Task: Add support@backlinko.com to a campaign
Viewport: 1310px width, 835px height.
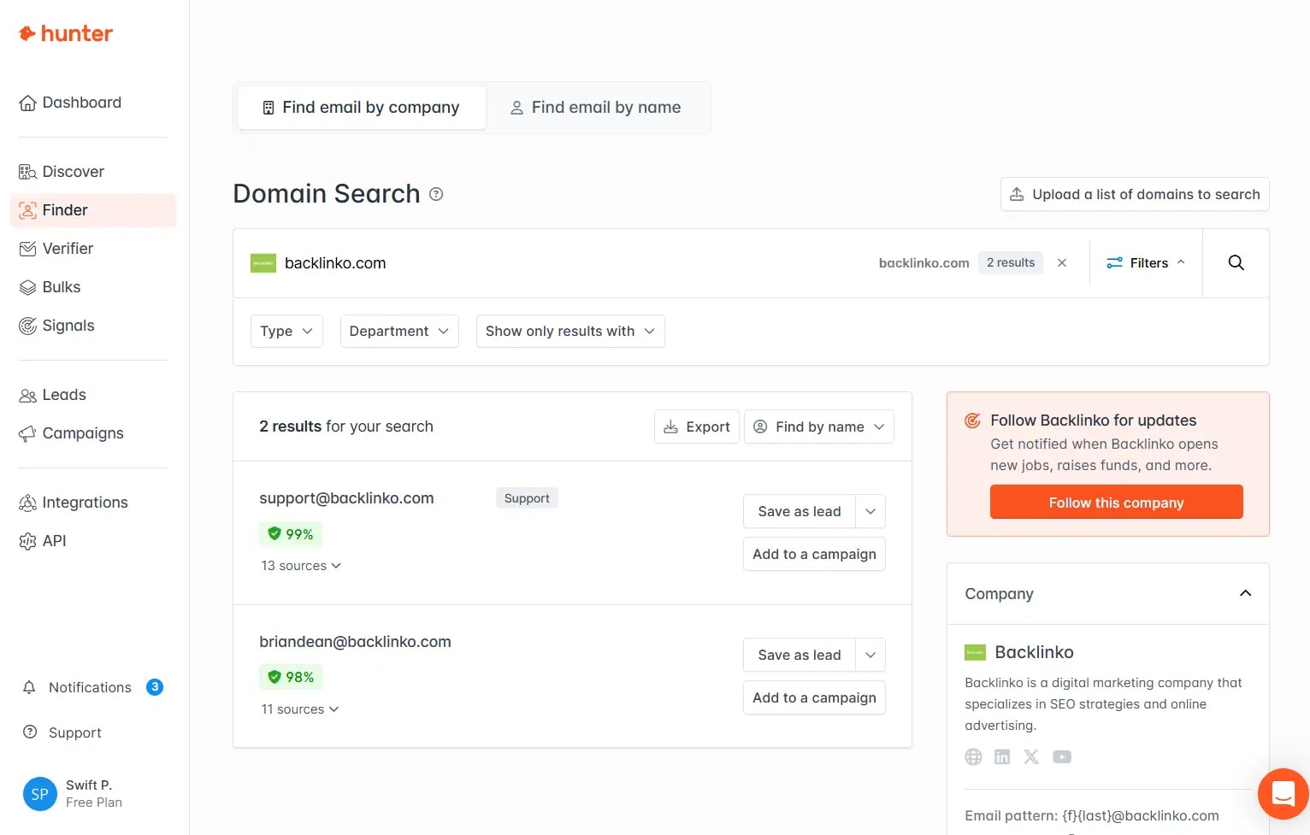Action: click(x=814, y=554)
